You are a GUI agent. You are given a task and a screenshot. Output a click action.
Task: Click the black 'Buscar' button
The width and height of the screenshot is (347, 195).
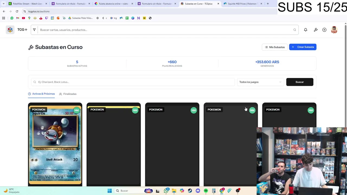(x=300, y=82)
